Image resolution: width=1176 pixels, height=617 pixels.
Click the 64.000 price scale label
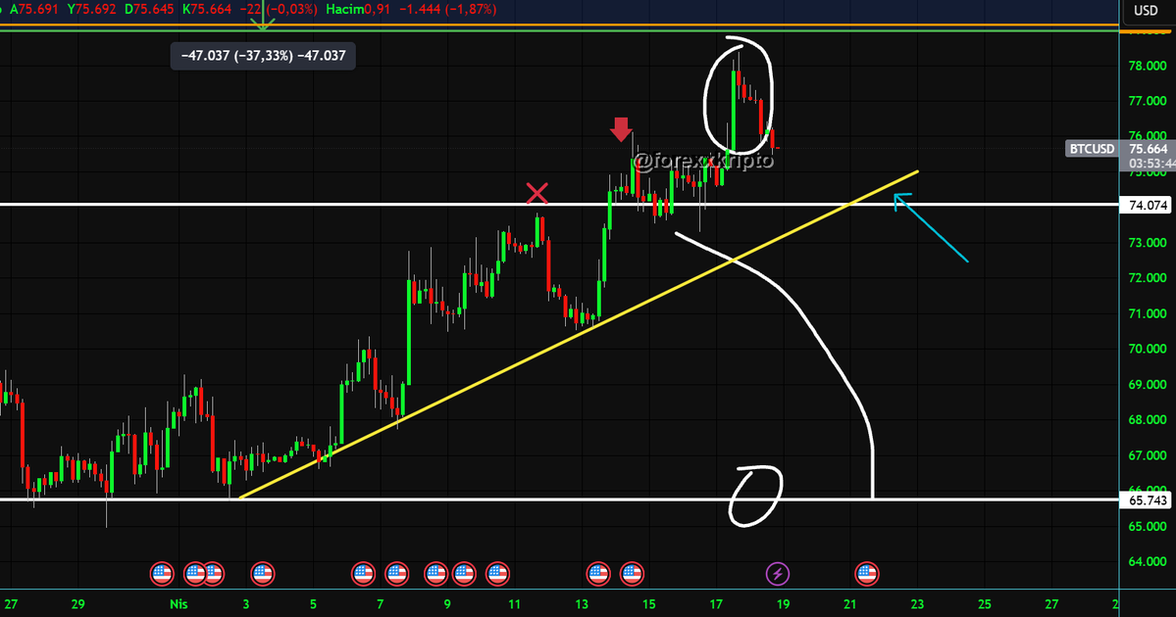click(1148, 561)
